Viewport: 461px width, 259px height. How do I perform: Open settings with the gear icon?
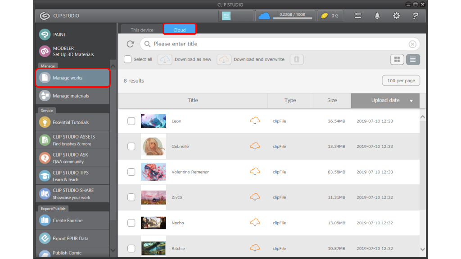coord(396,16)
